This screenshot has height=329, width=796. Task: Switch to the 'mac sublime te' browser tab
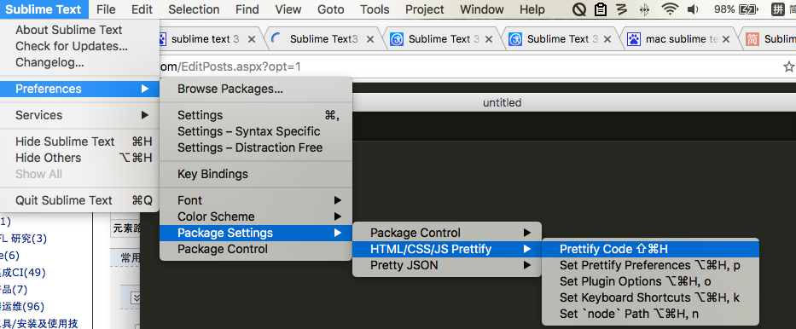point(681,39)
